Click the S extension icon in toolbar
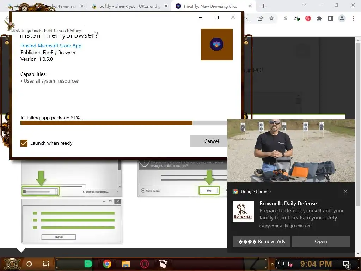This screenshot has width=361, height=271. [x=286, y=18]
